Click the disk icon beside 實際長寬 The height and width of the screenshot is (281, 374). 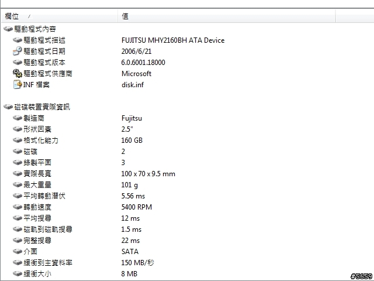coord(18,173)
